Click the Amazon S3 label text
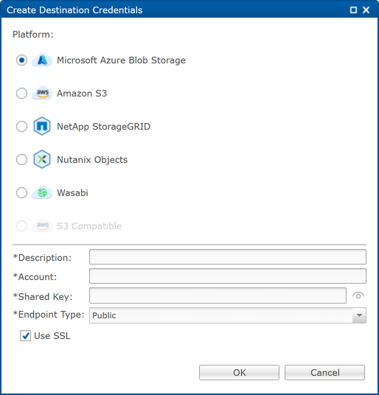379x395 pixels. pyautogui.click(x=82, y=94)
